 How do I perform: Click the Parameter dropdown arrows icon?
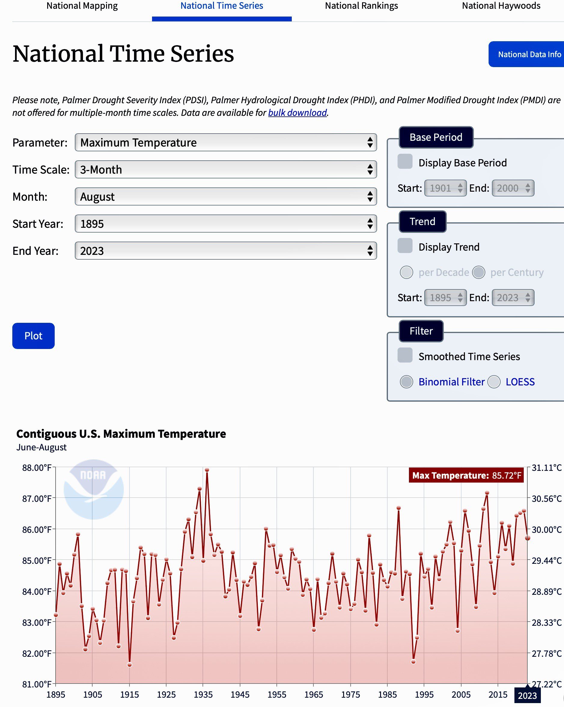point(370,143)
